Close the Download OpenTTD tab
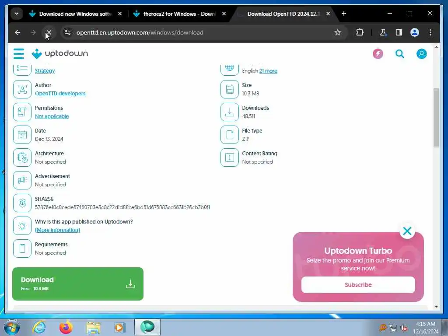Screen dimensions: 448x336 coord(328,14)
